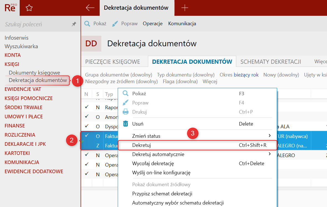Open Wyszukiwarka in the sidebar
Screen dimensions: 327x207
tap(21, 46)
